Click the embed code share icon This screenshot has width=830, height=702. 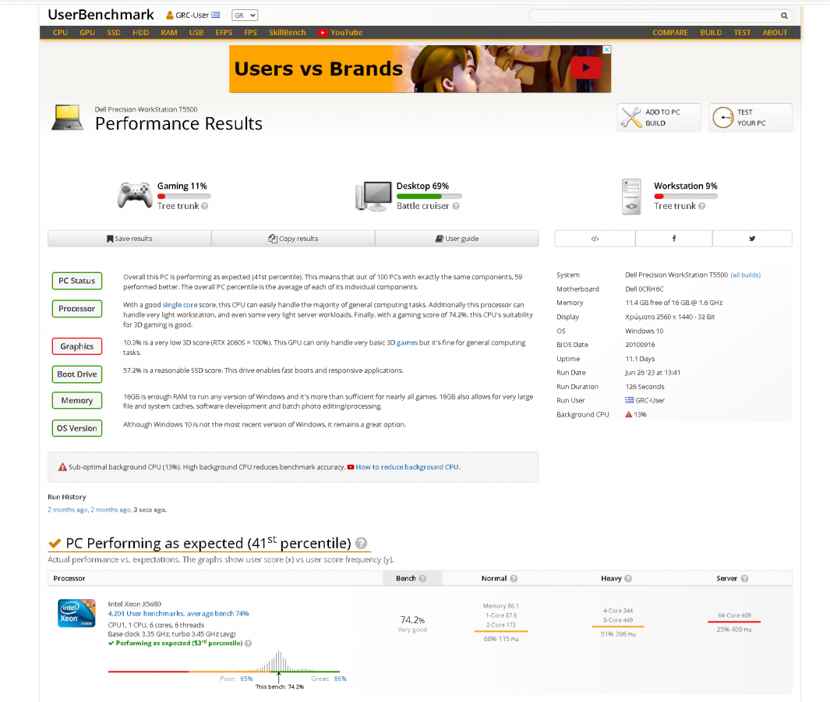pyautogui.click(x=595, y=239)
